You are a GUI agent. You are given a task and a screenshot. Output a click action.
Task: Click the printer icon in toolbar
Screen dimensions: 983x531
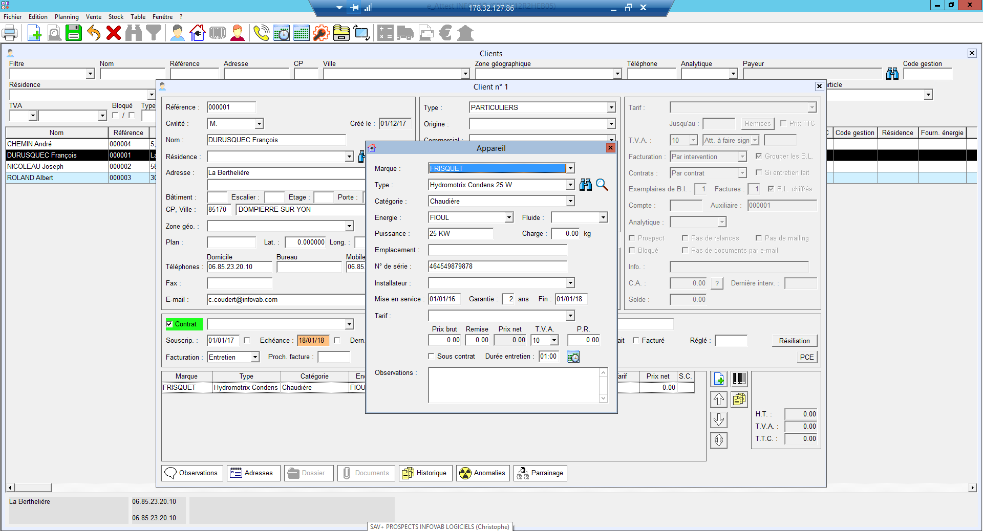click(x=10, y=33)
